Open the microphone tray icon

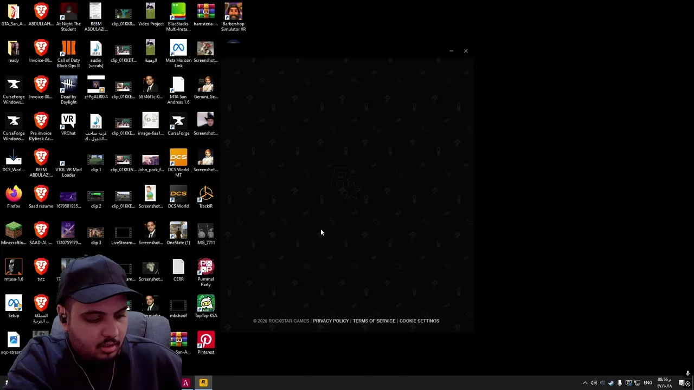coord(620,383)
